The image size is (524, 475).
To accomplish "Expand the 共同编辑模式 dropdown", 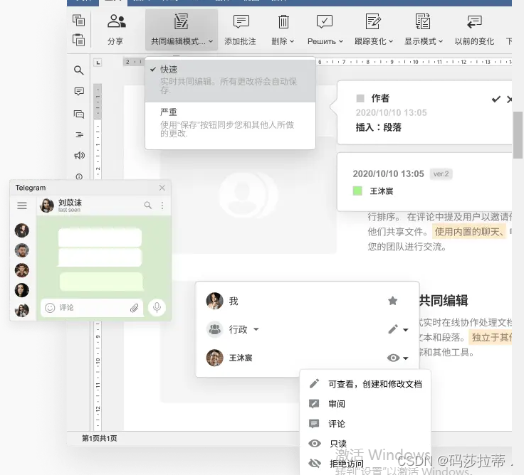I will pos(182,30).
